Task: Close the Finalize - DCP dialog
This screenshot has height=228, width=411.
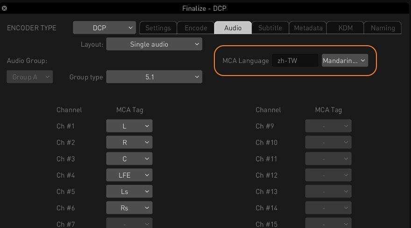Action: pyautogui.click(x=4, y=8)
